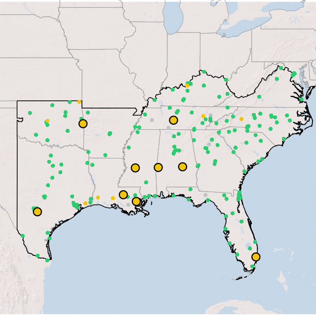Click the gray dot in eastern Tennessee
Screen dimensions: 316x316
coord(211,116)
